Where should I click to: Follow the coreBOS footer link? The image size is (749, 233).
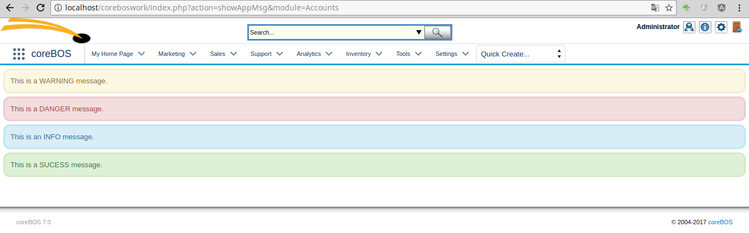tap(720, 222)
